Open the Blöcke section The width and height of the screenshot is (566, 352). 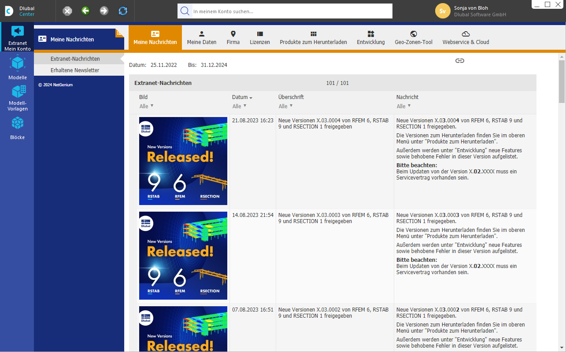[17, 128]
